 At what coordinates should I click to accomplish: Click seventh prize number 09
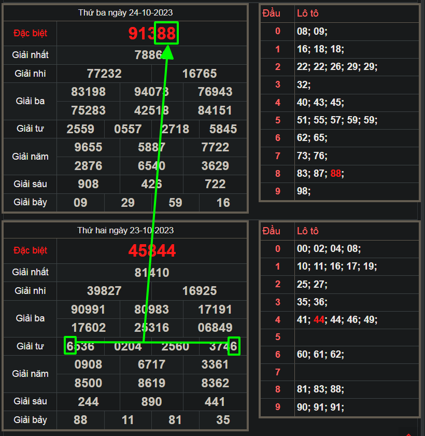tap(81, 202)
